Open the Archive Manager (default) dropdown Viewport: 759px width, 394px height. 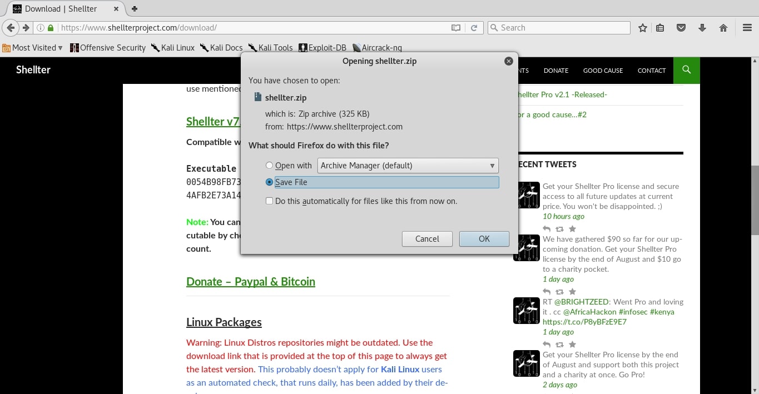pyautogui.click(x=408, y=166)
